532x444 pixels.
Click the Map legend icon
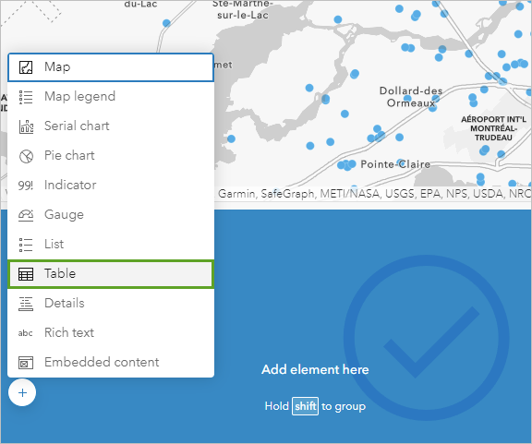pyautogui.click(x=26, y=97)
